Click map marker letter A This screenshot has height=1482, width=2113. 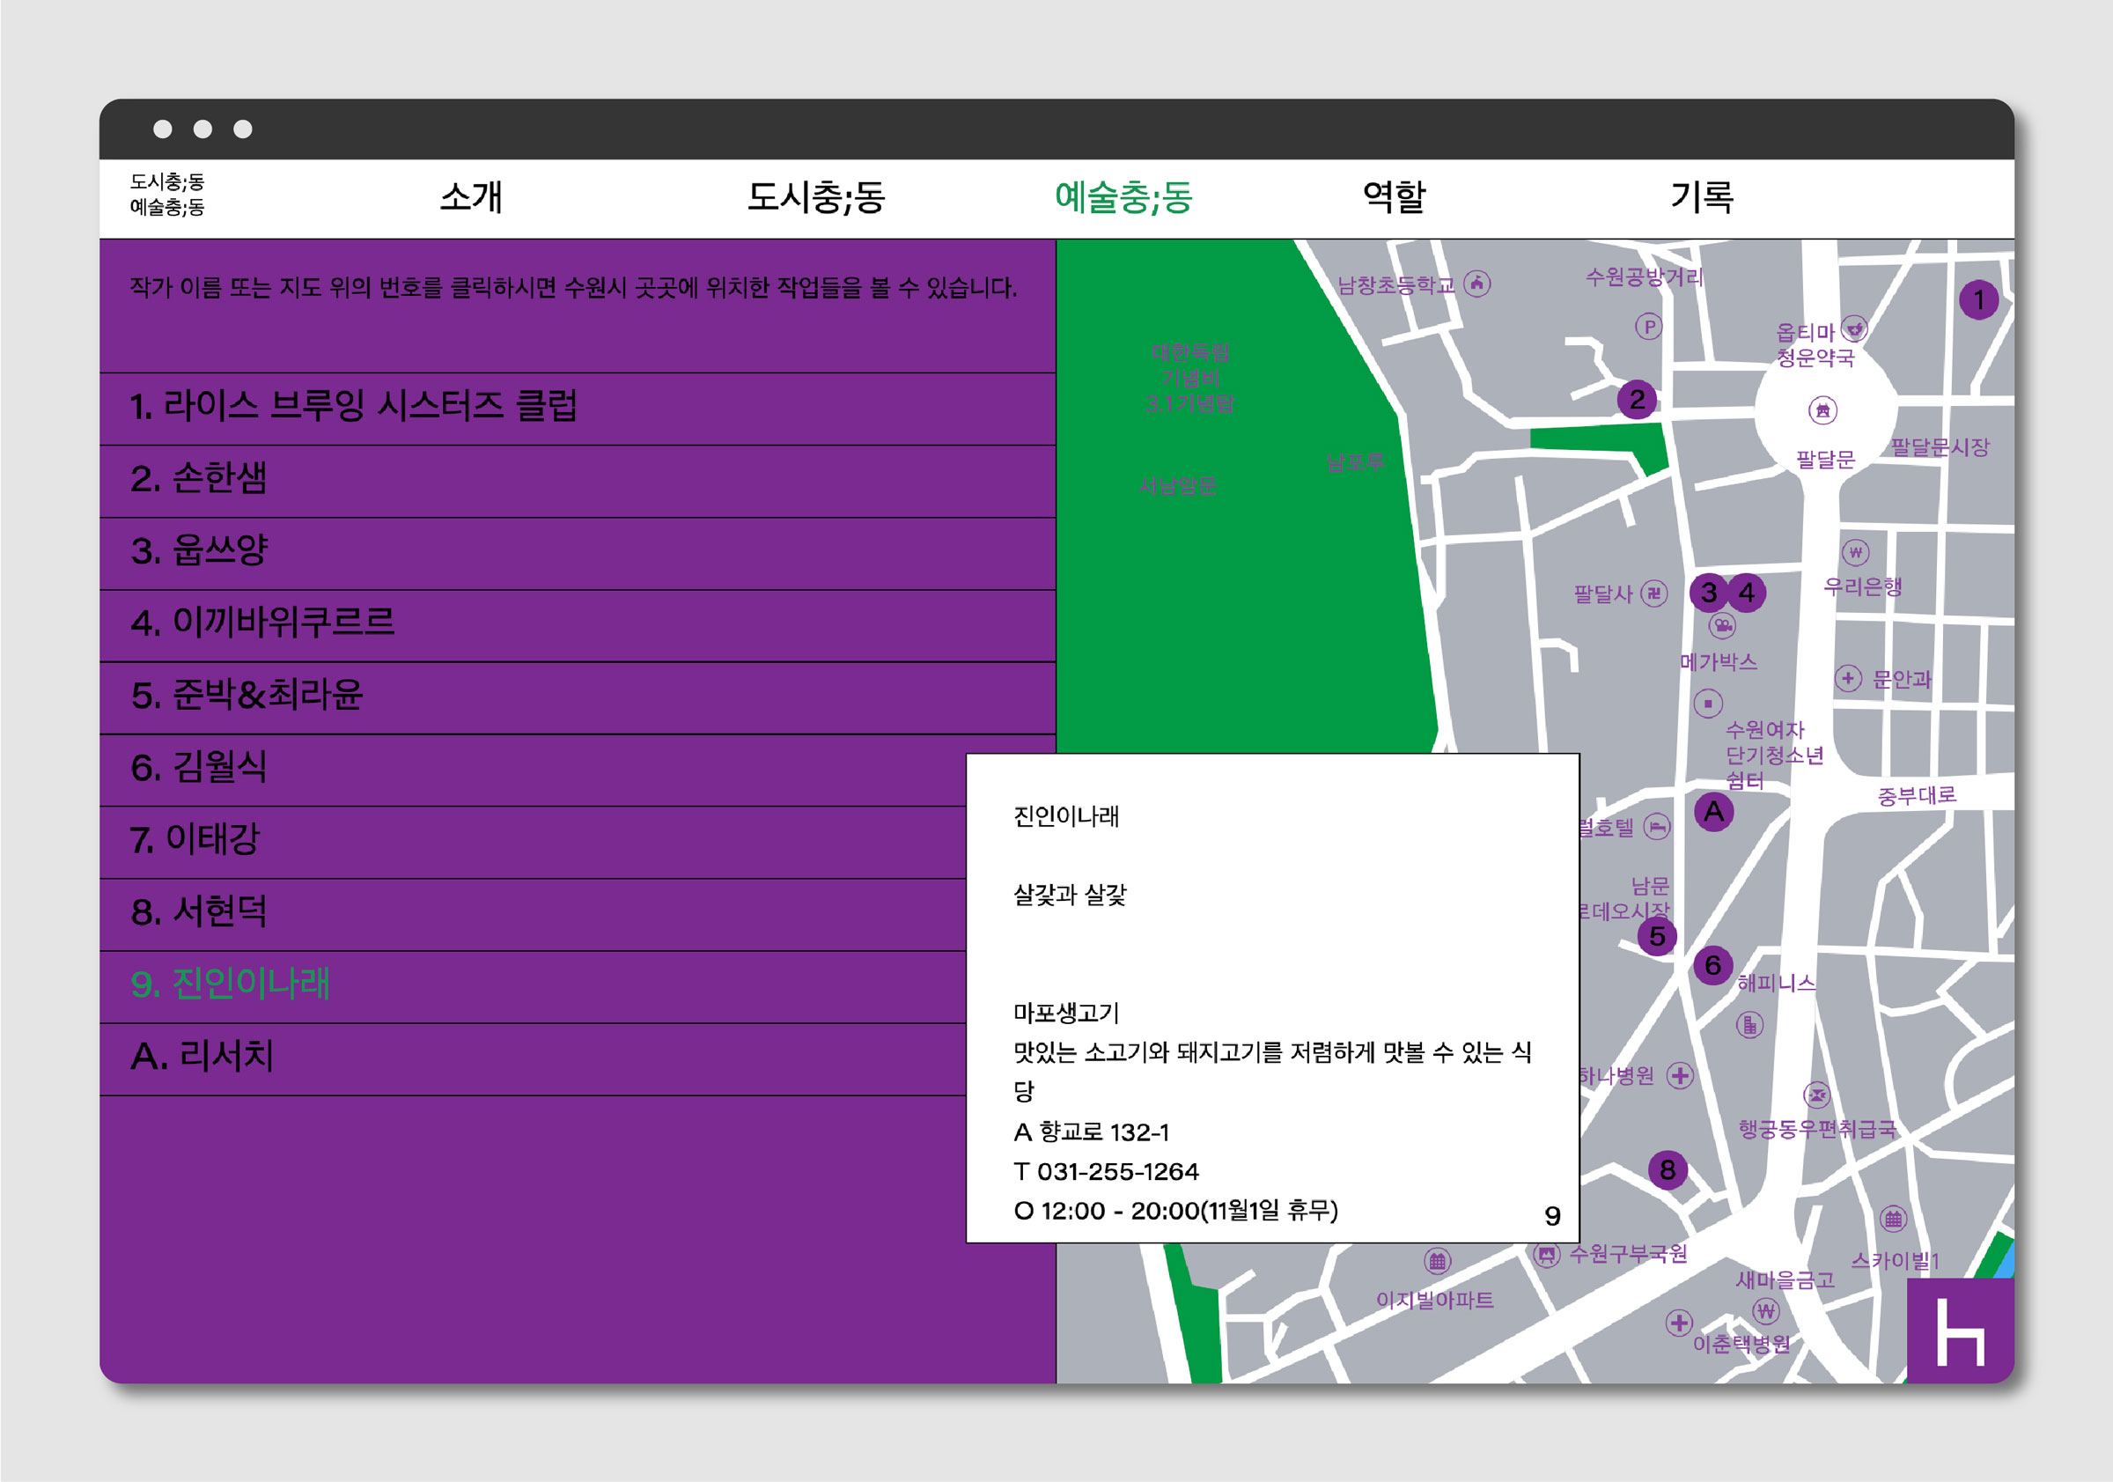[x=1713, y=812]
